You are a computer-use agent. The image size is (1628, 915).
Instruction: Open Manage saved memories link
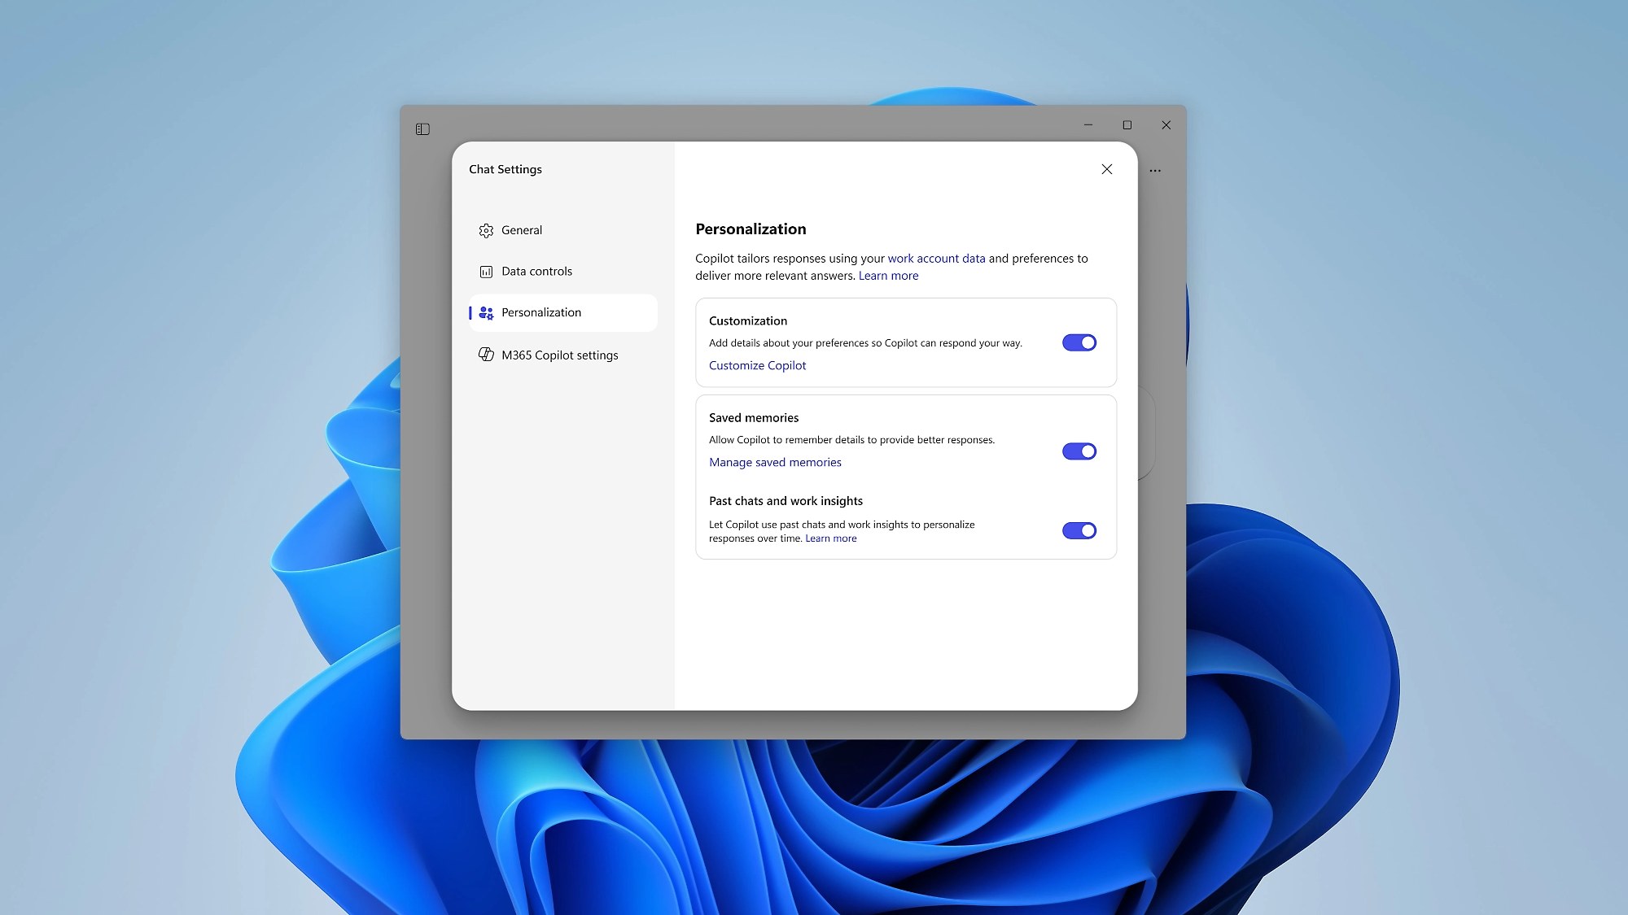(775, 463)
